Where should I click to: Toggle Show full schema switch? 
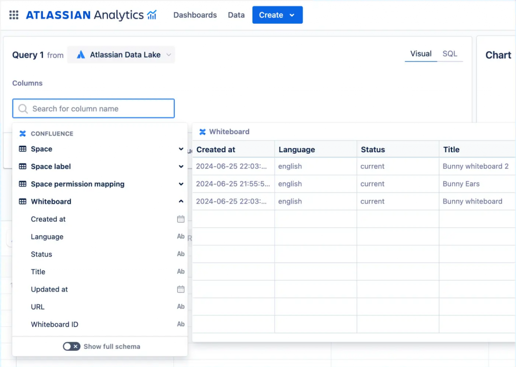(72, 346)
